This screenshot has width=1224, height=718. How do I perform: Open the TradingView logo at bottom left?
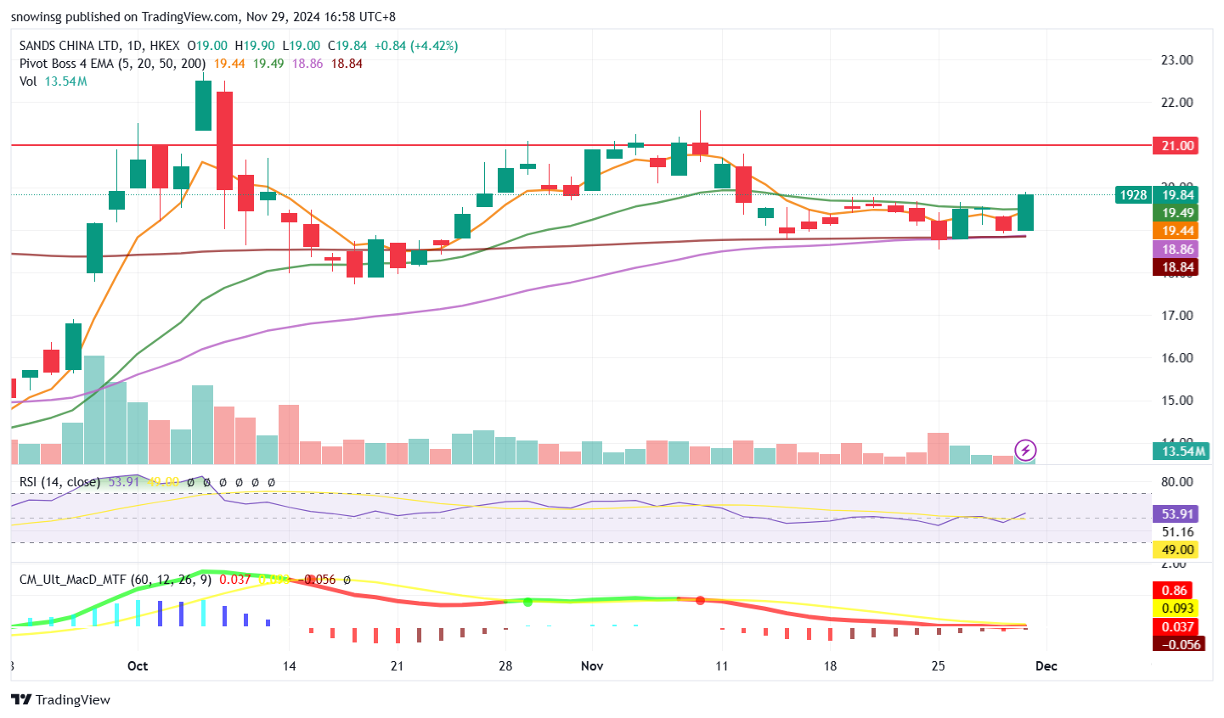point(61,699)
